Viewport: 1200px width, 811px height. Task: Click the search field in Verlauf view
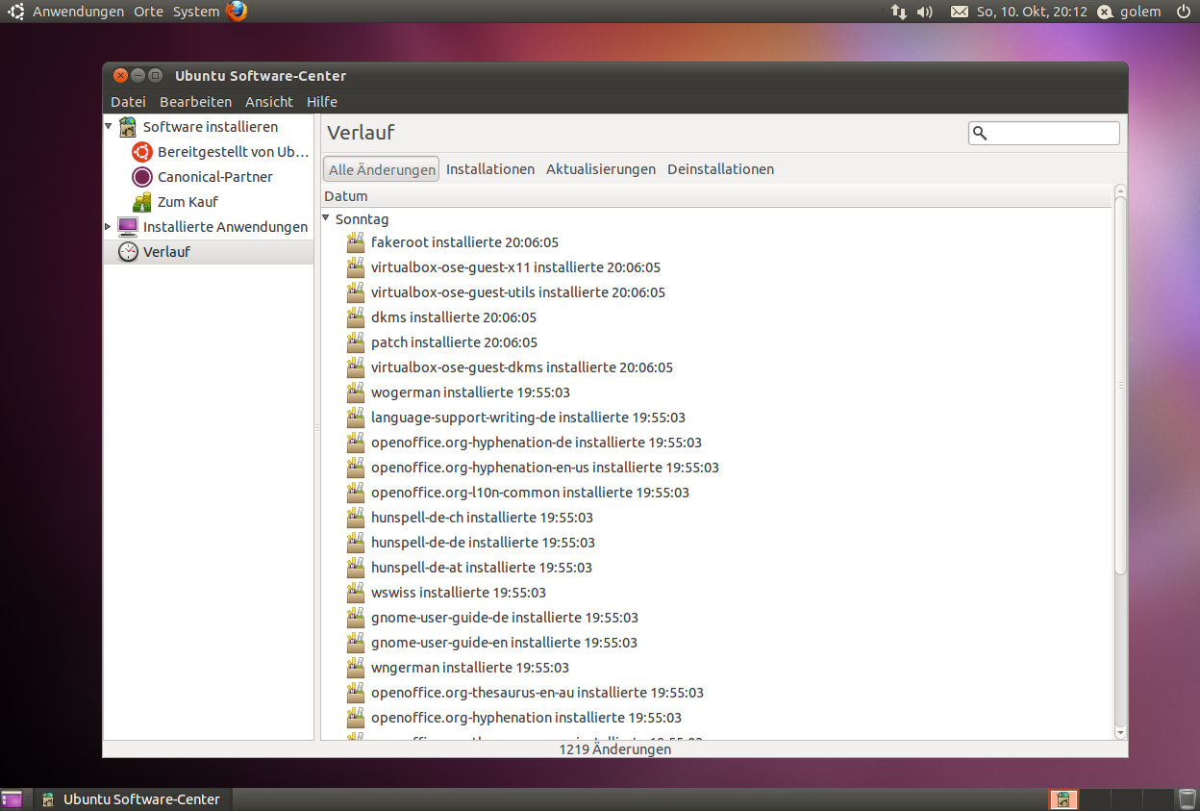coord(1043,134)
